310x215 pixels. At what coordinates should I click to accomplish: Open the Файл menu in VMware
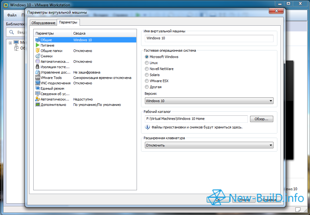12,15
